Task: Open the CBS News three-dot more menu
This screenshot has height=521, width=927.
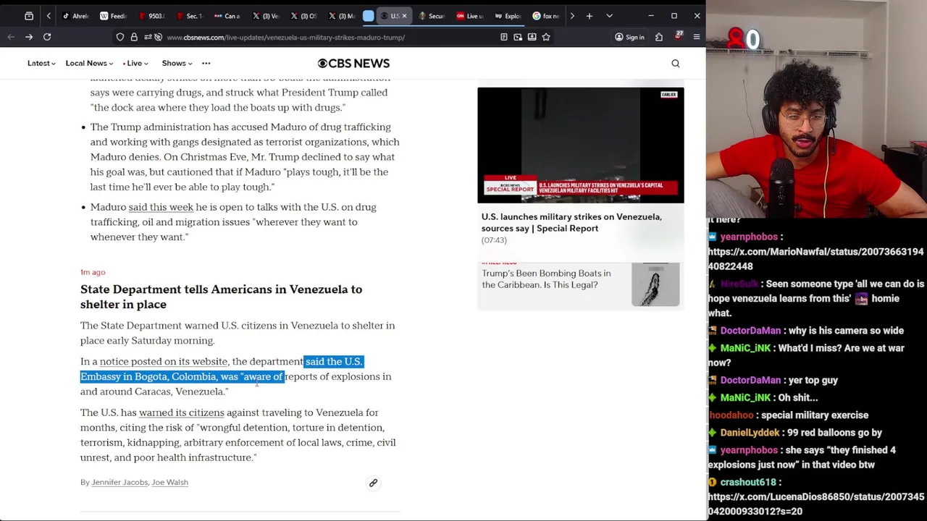Action: [x=206, y=64]
